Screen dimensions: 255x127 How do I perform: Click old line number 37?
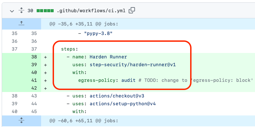(x=15, y=49)
